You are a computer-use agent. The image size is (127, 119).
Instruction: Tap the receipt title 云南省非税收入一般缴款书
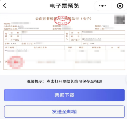tap(63, 19)
